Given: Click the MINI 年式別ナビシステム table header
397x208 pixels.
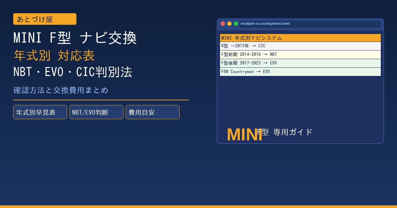Looking at the screenshot, I should (x=300, y=38).
